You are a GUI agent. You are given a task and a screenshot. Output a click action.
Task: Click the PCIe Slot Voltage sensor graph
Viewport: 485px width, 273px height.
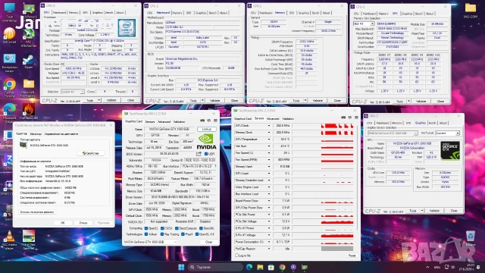tap(323, 221)
